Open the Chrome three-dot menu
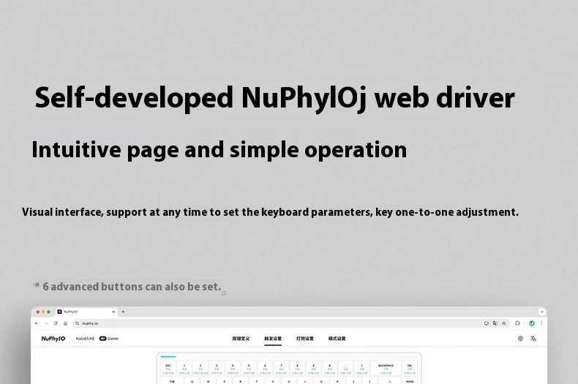Image resolution: width=578 pixels, height=384 pixels. [x=541, y=323]
